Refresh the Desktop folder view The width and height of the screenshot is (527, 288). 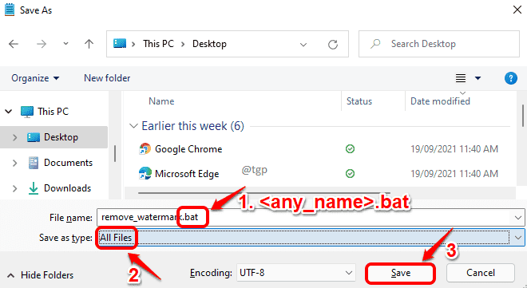pos(333,45)
